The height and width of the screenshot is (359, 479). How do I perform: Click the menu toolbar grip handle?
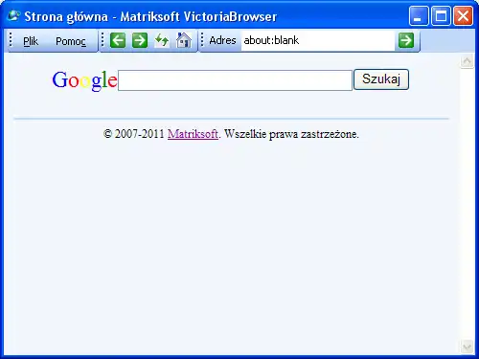tap(11, 40)
